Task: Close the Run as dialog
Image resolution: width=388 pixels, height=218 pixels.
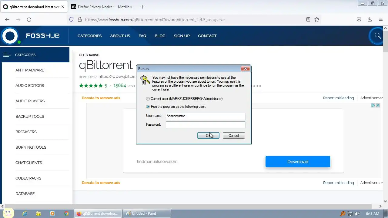Action: [245, 69]
